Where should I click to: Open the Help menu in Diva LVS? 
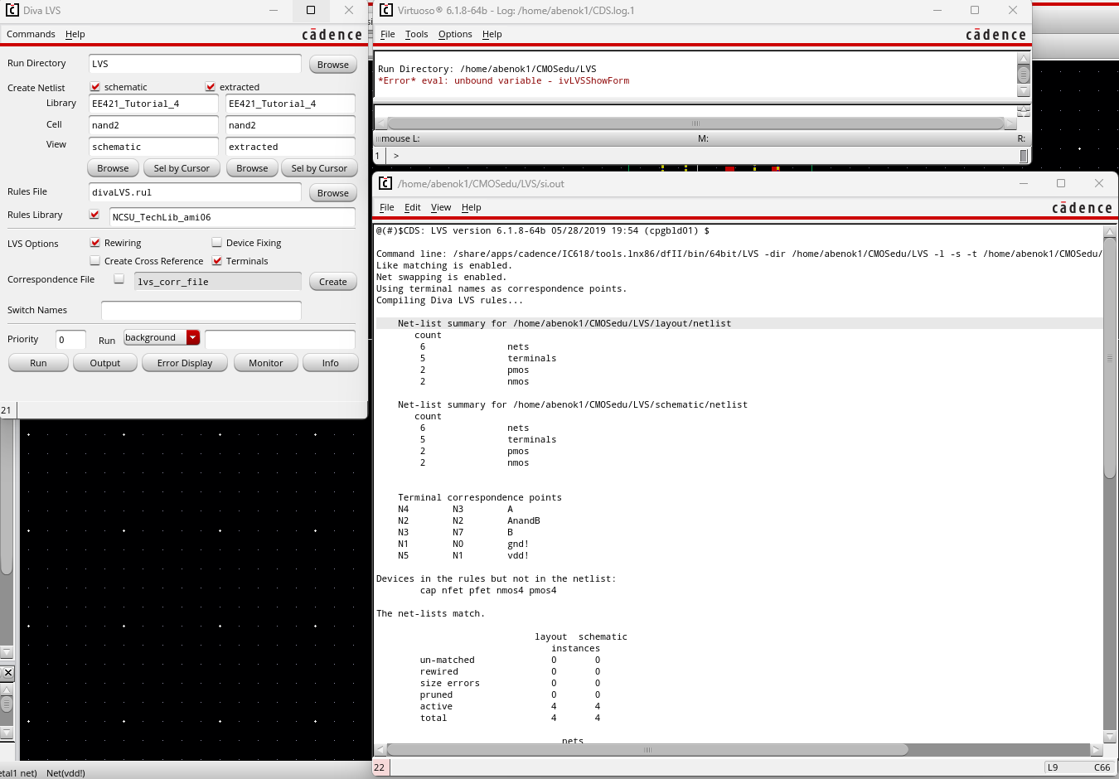[75, 34]
